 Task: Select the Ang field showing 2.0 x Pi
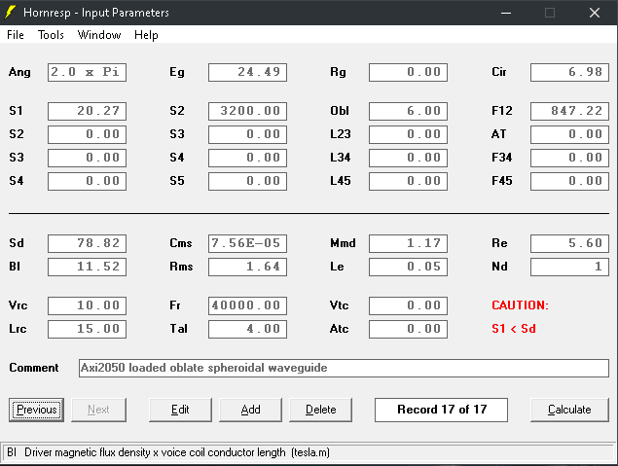click(87, 72)
